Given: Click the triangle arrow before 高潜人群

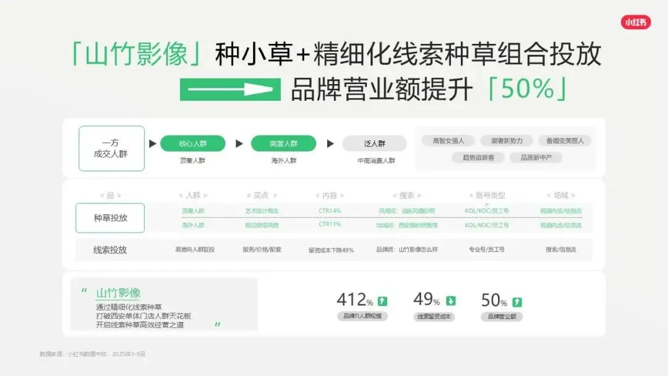Looking at the screenshot, I should pos(239,143).
